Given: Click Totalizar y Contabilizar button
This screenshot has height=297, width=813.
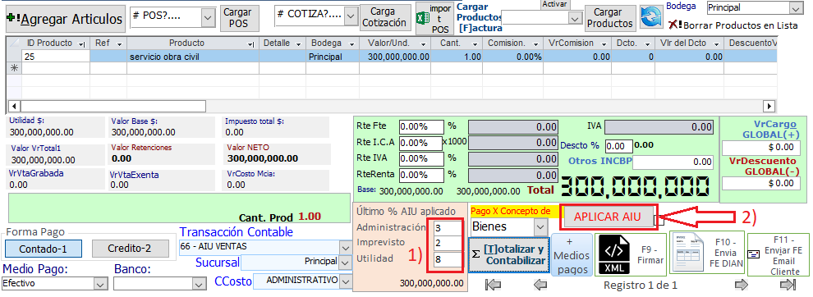Looking at the screenshot, I should tap(508, 254).
